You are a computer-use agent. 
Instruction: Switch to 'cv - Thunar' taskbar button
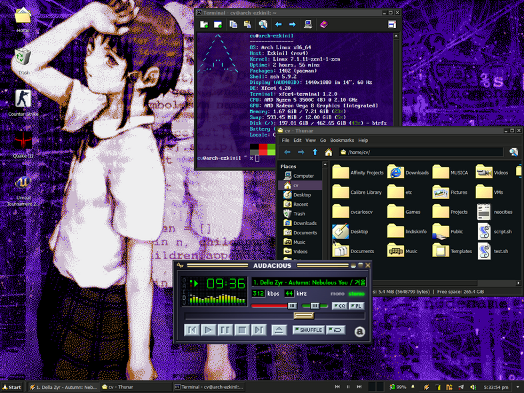click(x=137, y=387)
